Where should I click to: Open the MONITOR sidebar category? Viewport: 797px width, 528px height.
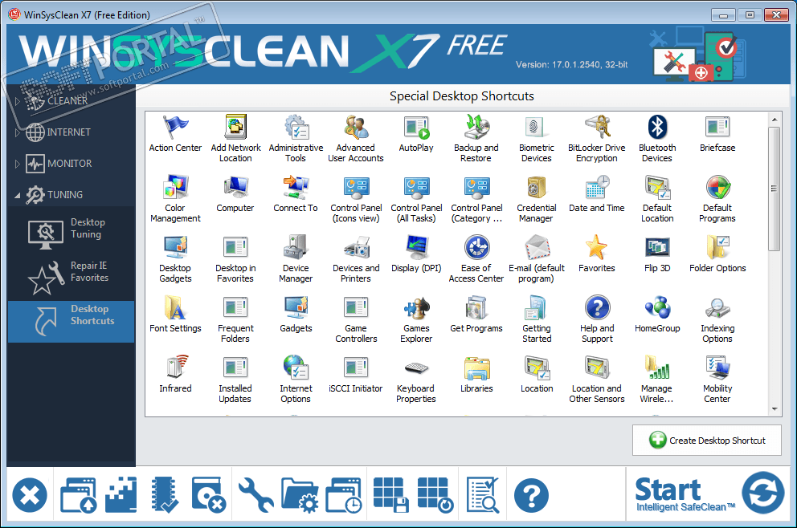(59, 164)
